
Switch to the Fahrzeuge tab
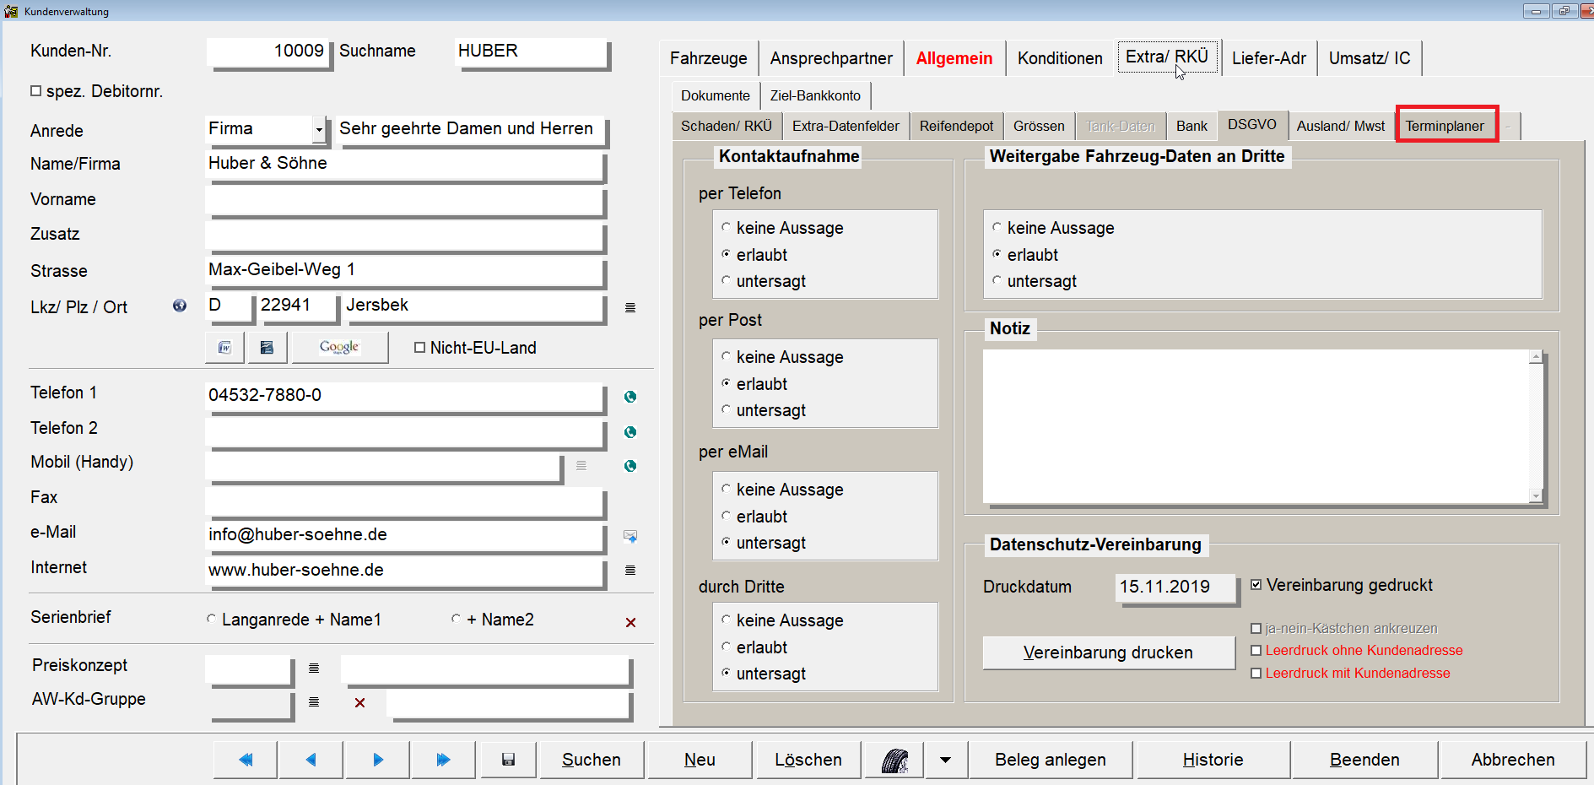[x=709, y=58]
